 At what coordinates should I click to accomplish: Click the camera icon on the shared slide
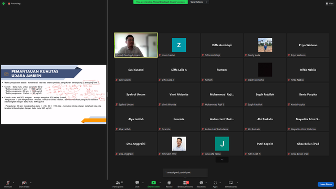pos(6,74)
